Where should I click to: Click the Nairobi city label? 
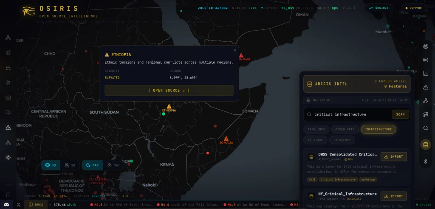pyautogui.click(x=150, y=185)
